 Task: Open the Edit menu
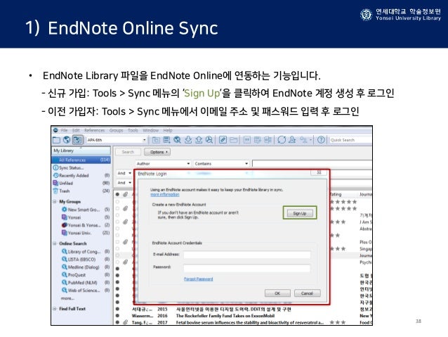click(76, 130)
